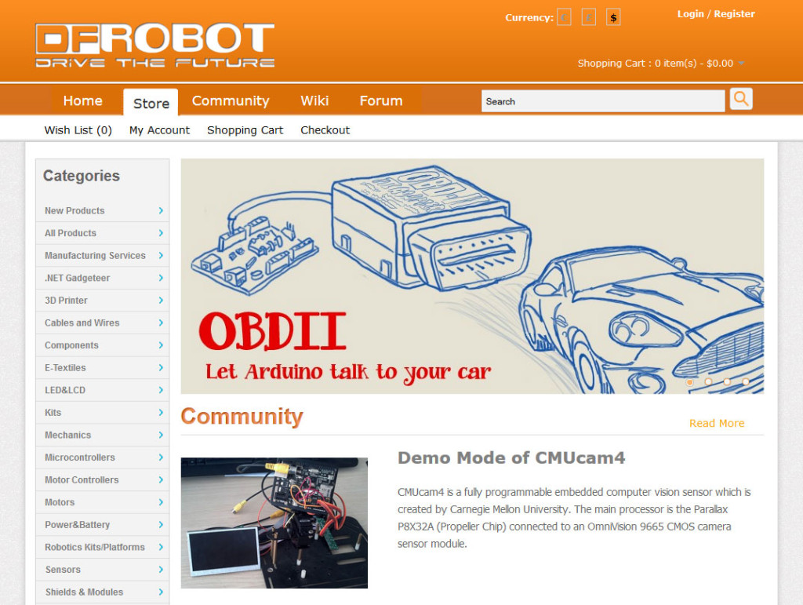Expand the Components category chevron
Image resolution: width=803 pixels, height=605 pixels.
161,345
